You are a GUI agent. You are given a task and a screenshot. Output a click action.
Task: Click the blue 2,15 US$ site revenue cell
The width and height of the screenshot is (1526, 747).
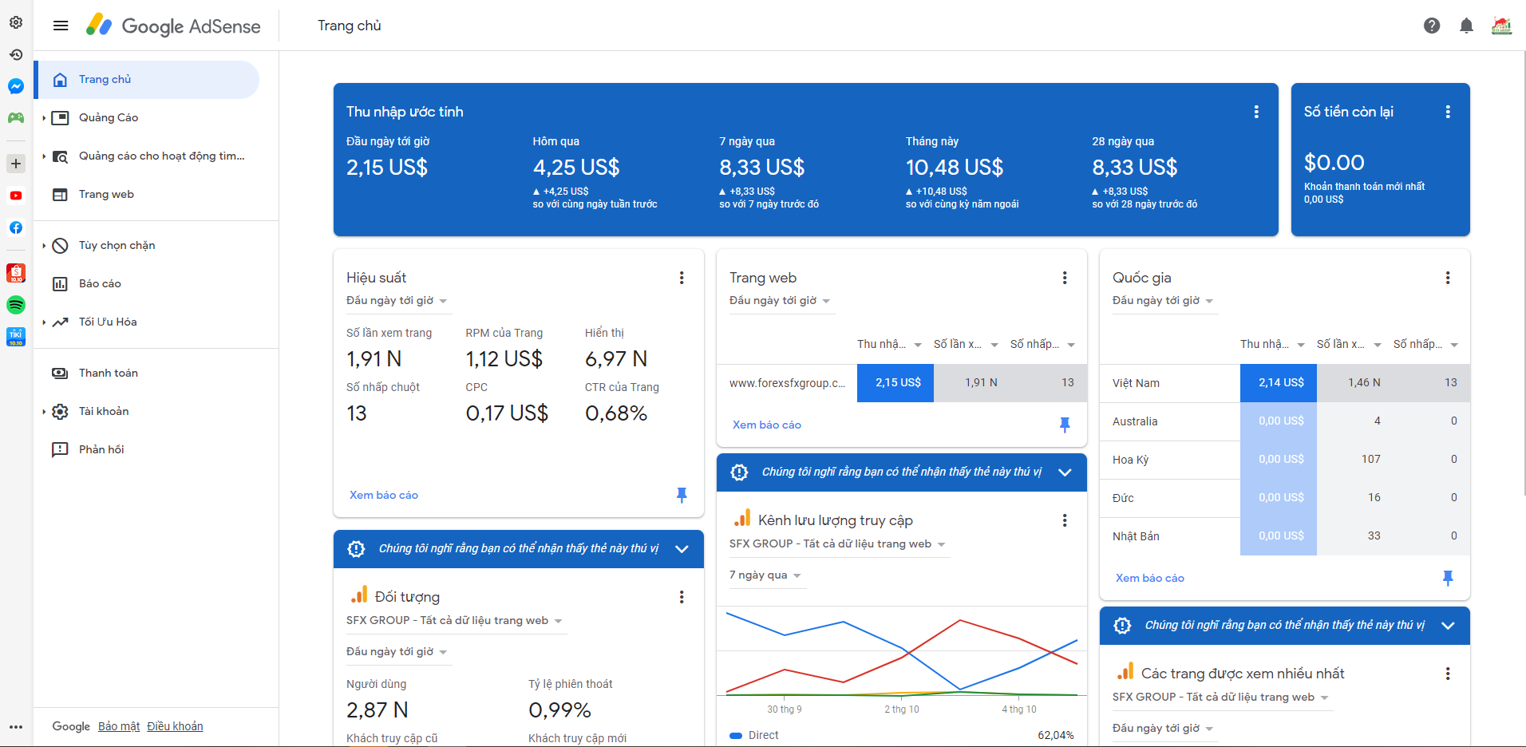pyautogui.click(x=895, y=383)
